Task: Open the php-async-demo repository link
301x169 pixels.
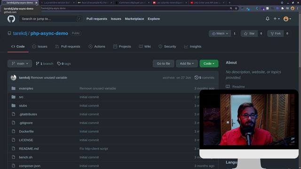Action: (49, 33)
